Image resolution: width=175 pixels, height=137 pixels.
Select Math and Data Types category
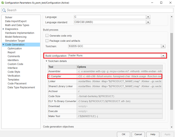coord(17,25)
